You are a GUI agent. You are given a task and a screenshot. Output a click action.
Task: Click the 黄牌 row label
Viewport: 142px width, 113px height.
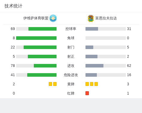point(71,84)
